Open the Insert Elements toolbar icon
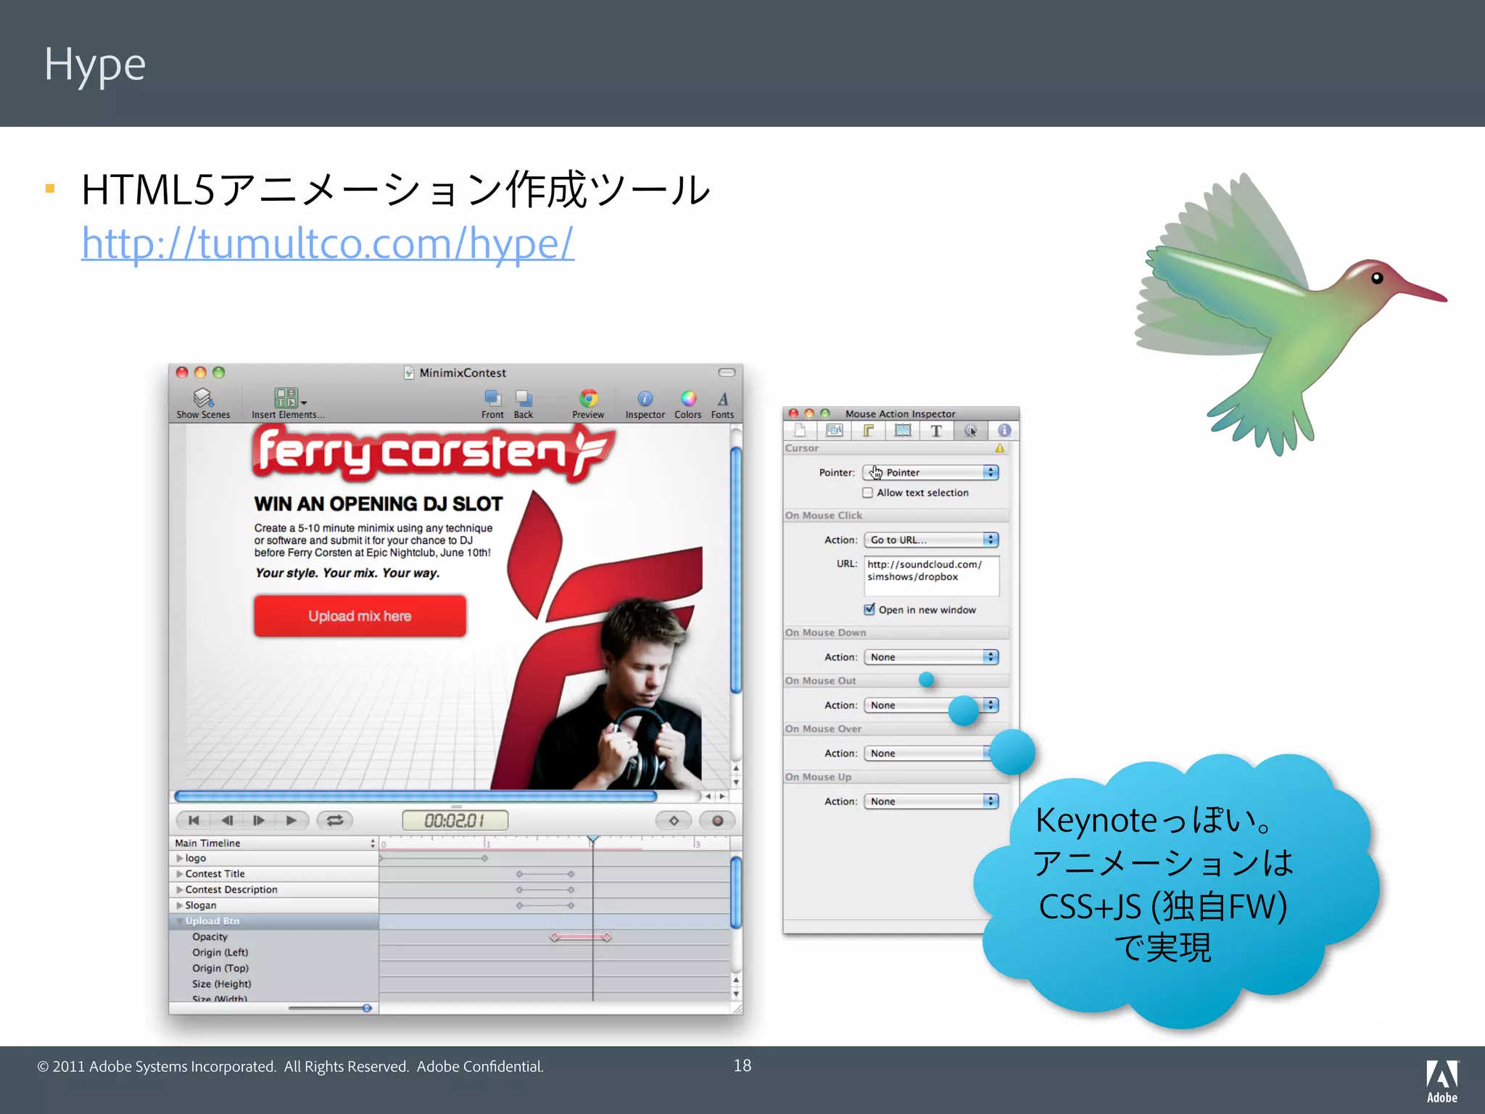1485x1114 pixels. point(286,397)
